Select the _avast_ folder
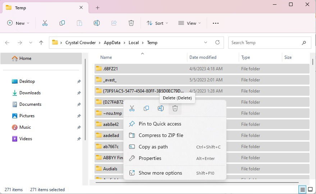 [x=202, y=80]
